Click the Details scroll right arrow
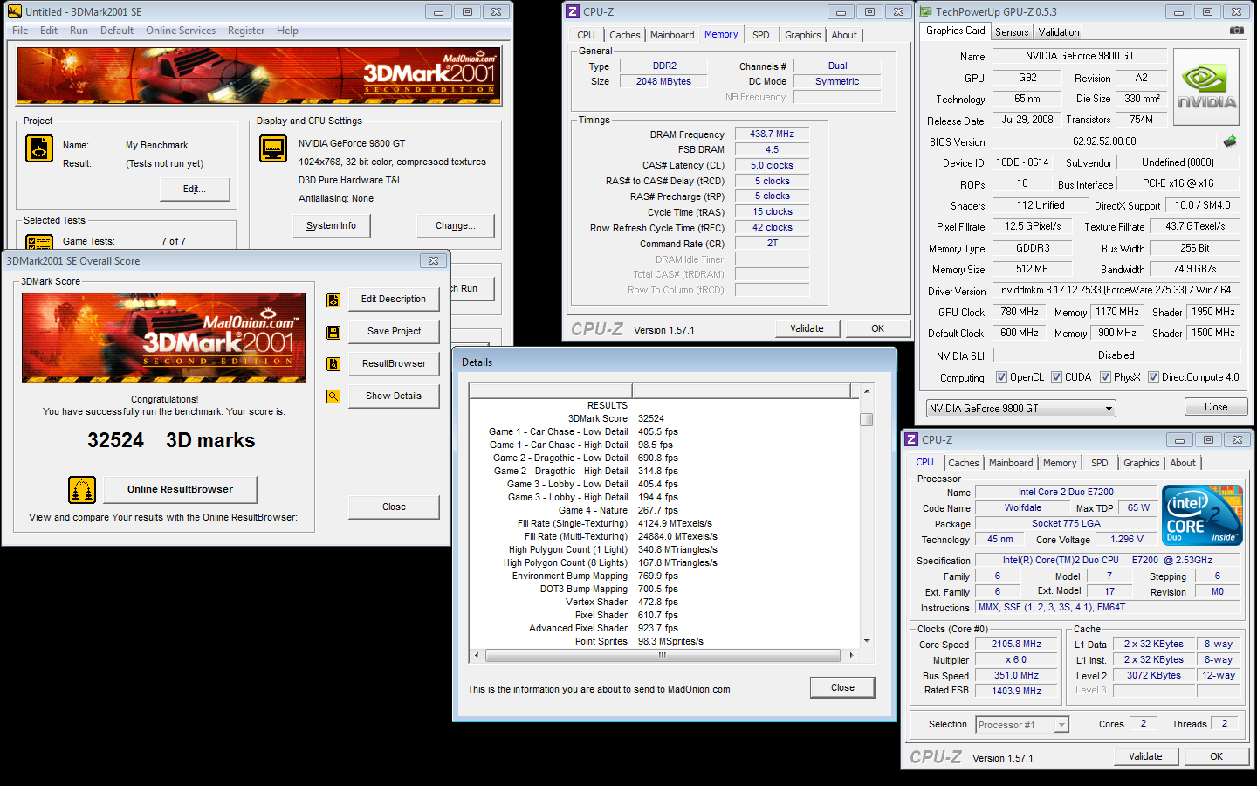 tap(851, 655)
